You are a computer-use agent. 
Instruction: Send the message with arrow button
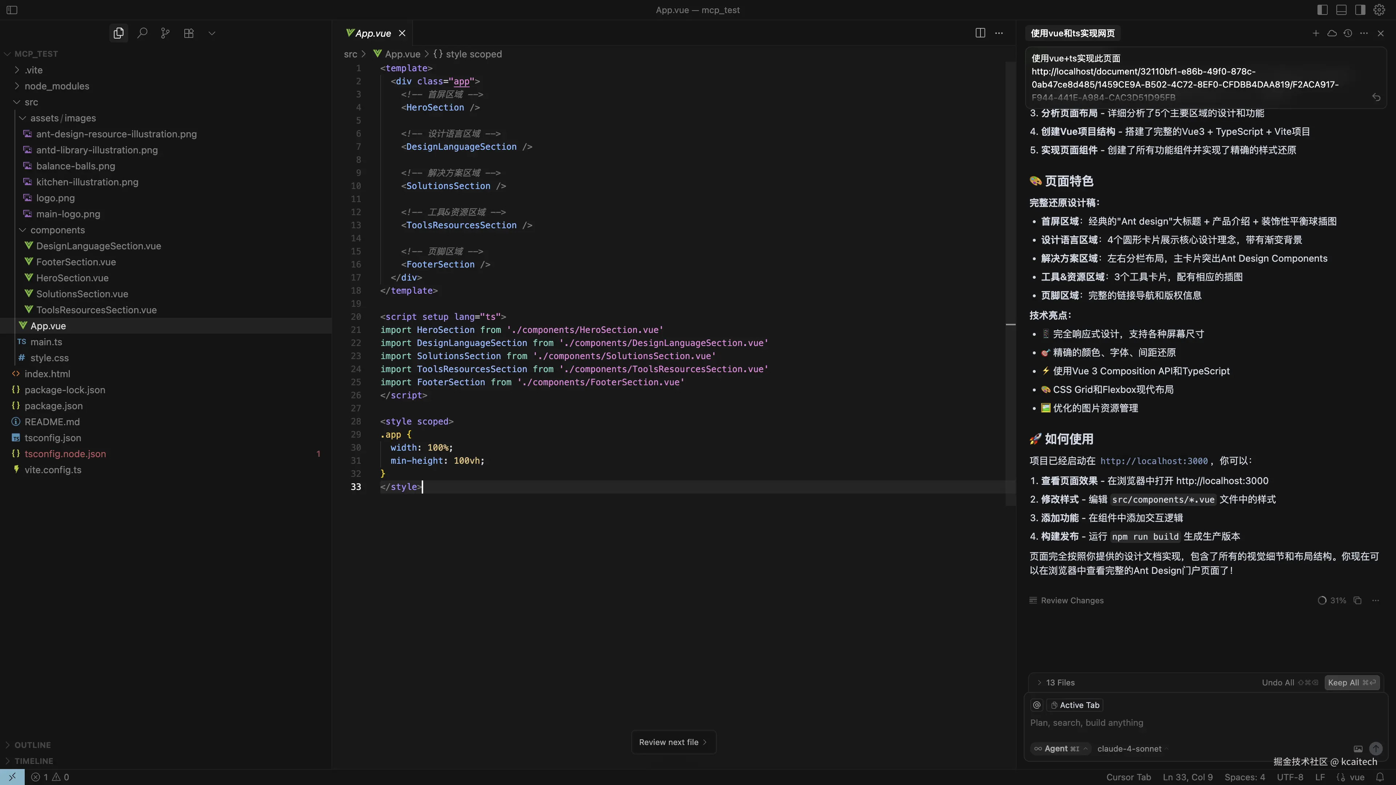tap(1376, 749)
